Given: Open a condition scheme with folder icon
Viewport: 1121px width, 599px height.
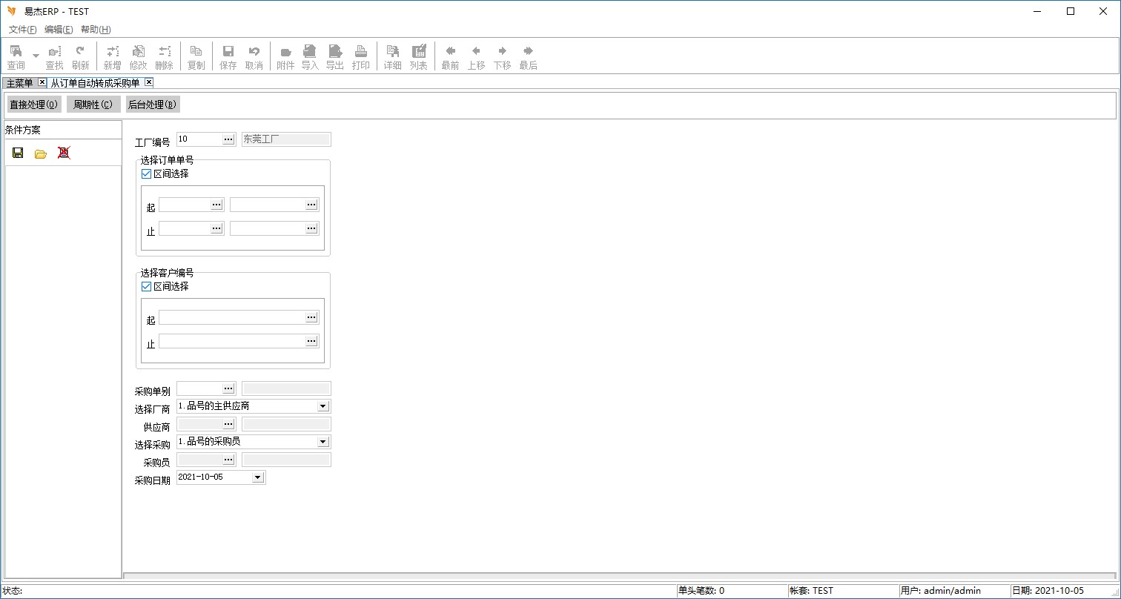Looking at the screenshot, I should [41, 153].
